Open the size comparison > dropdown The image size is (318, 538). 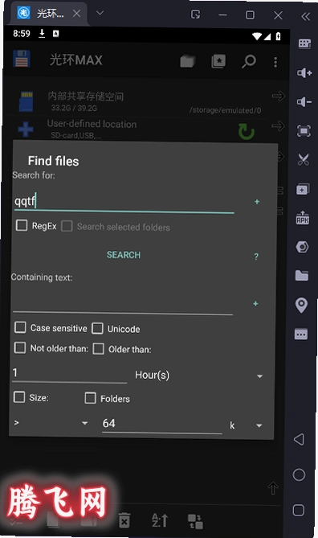tap(84, 423)
